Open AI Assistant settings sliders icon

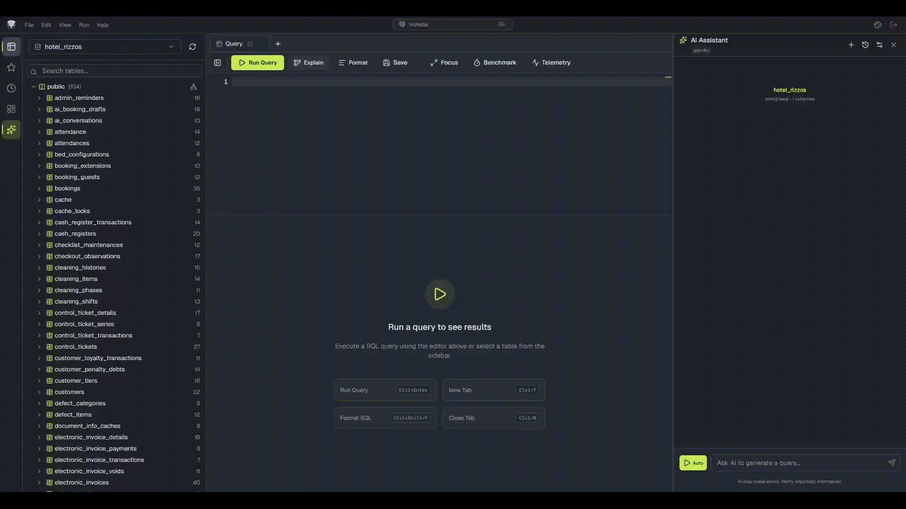coord(880,45)
